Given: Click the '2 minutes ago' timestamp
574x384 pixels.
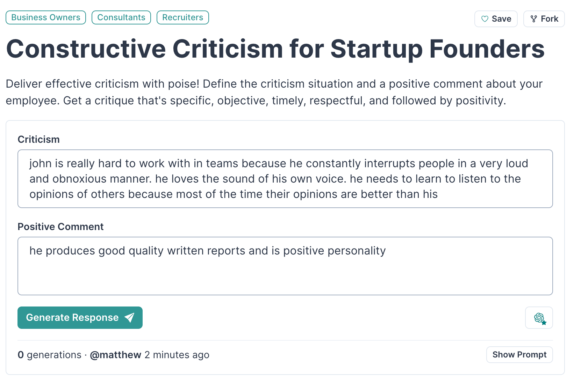Looking at the screenshot, I should click(177, 355).
